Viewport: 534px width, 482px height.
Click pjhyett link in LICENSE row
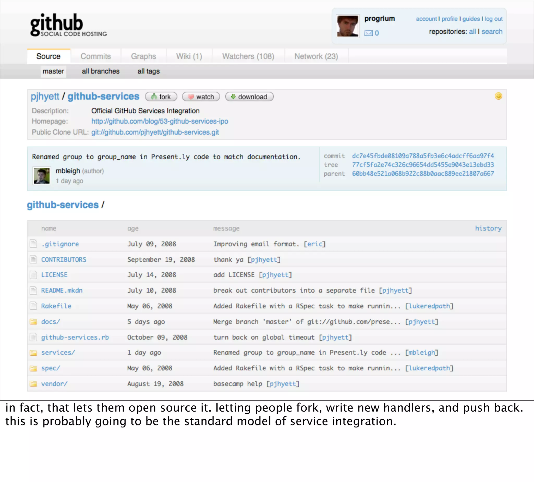coord(275,275)
